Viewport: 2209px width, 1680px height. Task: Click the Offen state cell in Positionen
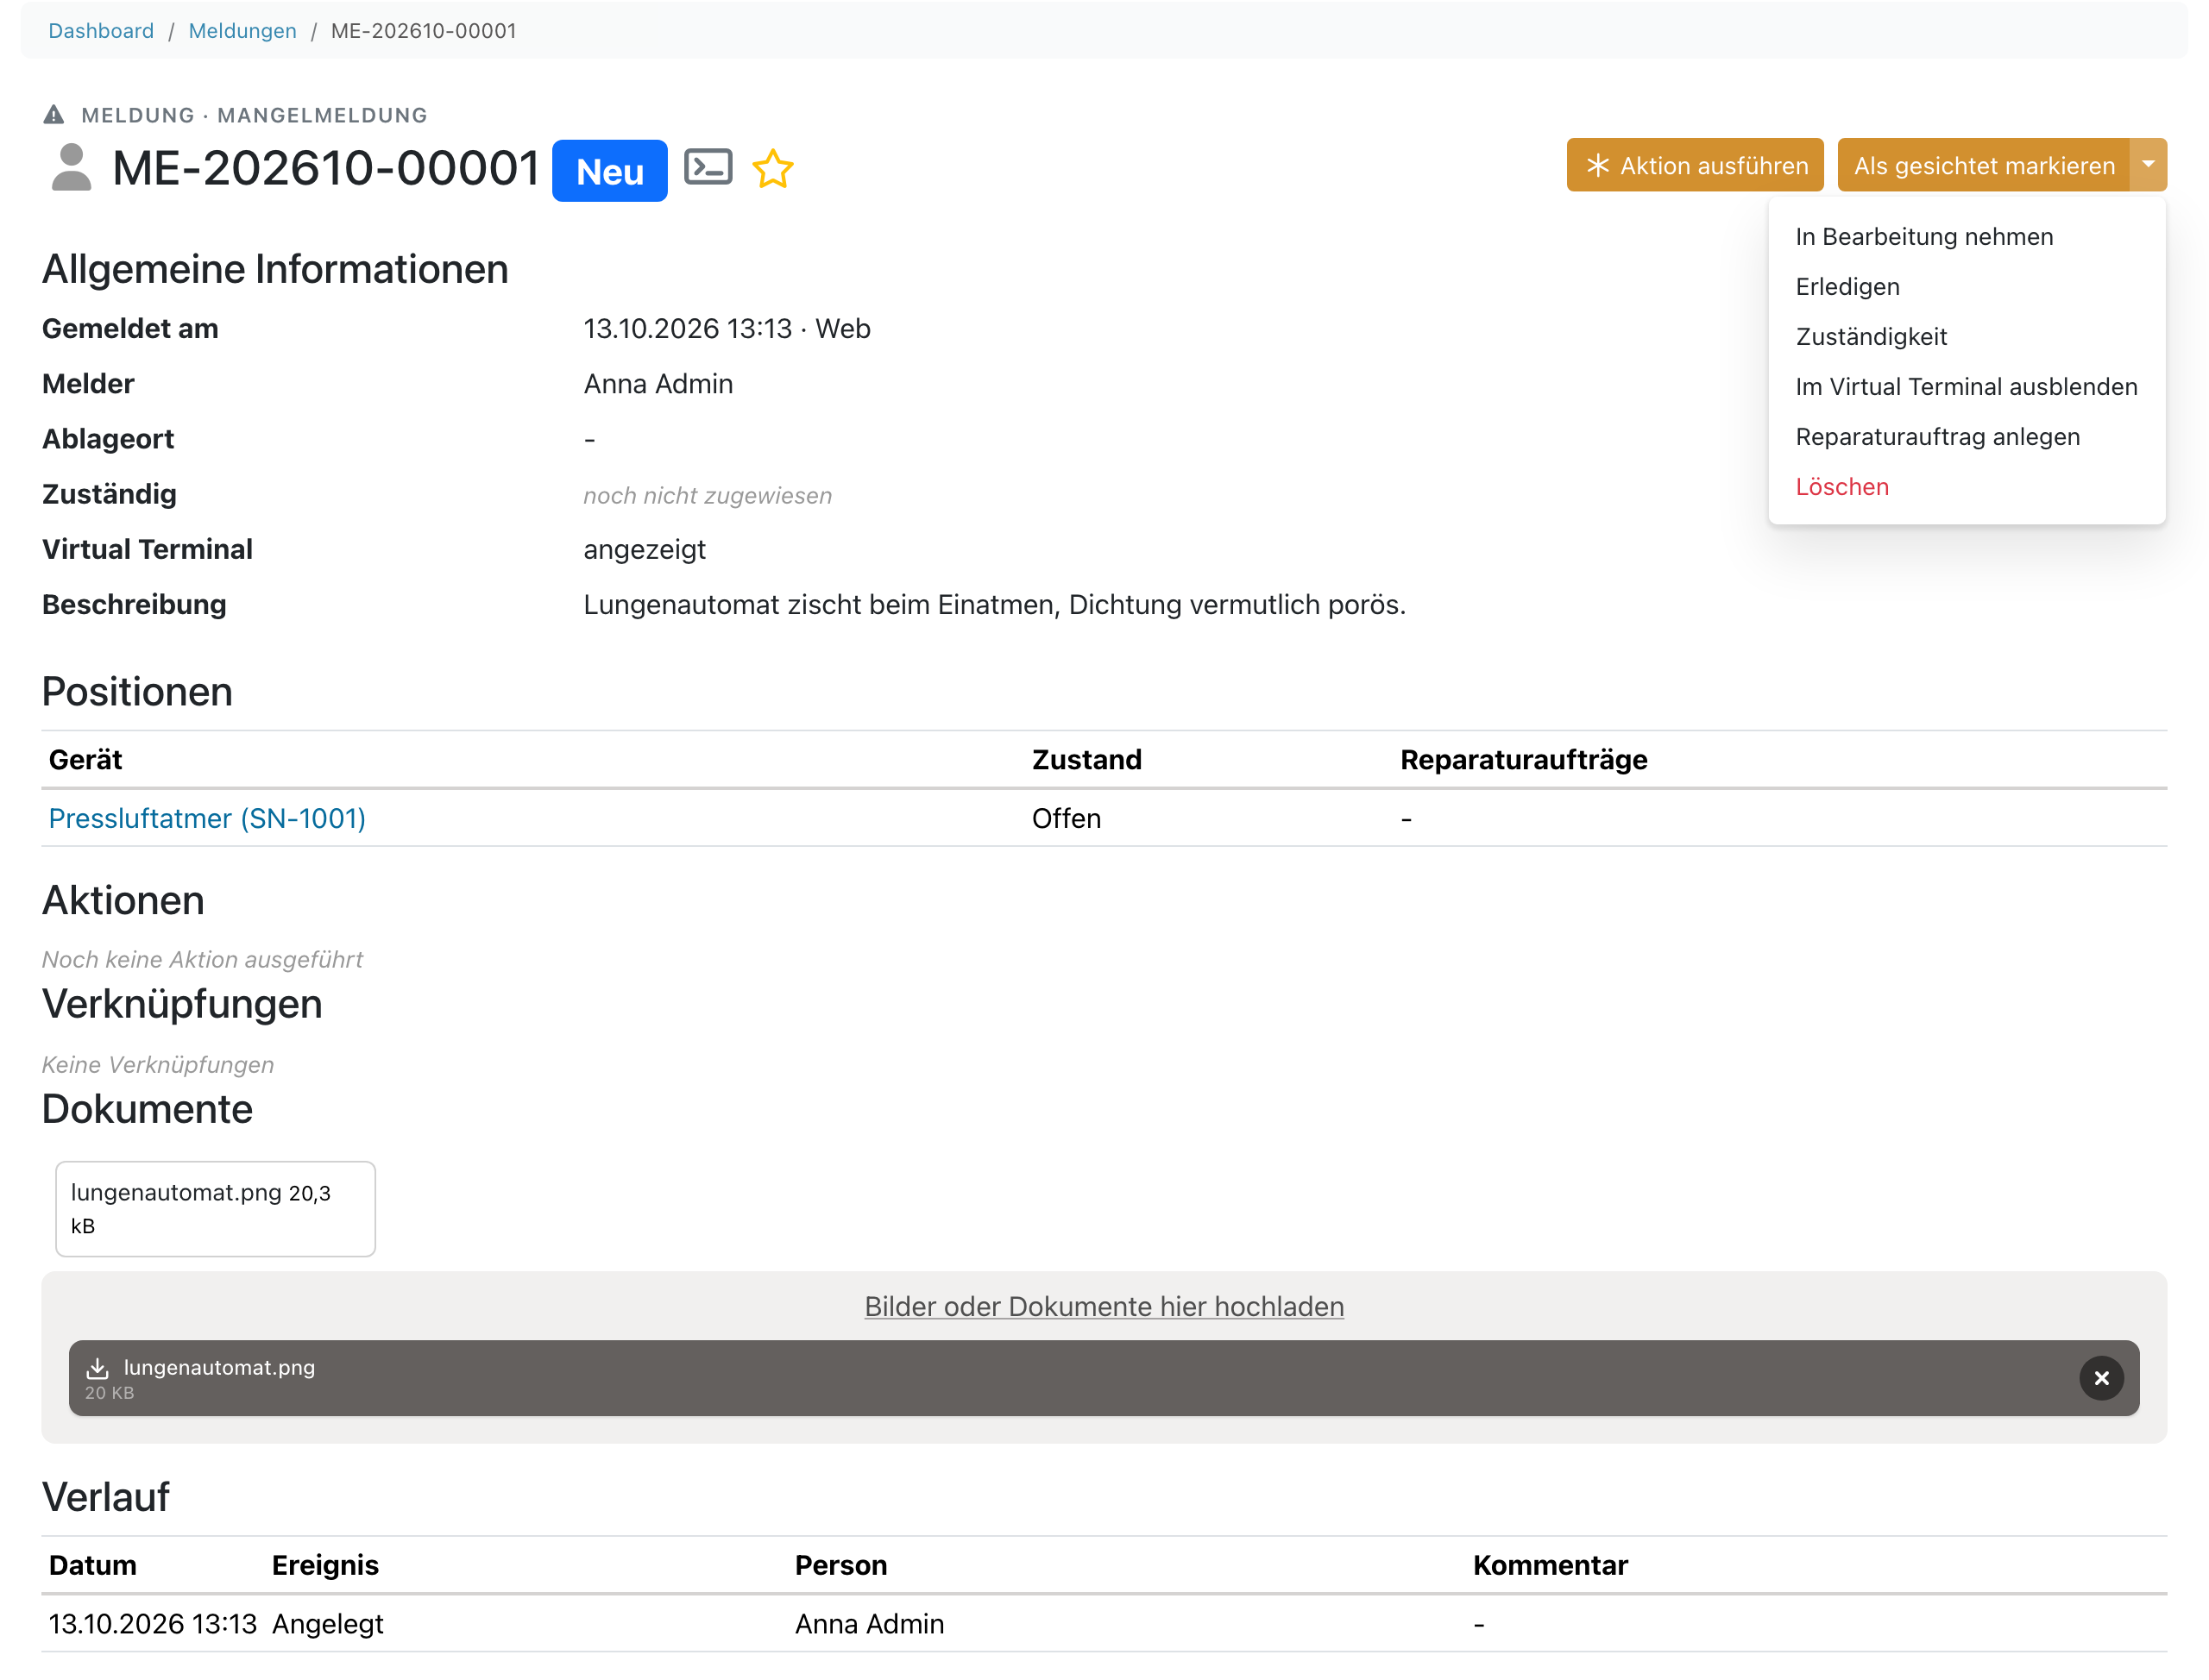tap(1066, 818)
